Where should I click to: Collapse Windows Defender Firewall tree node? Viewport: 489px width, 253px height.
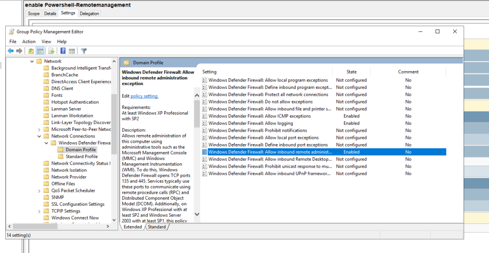coord(46,143)
